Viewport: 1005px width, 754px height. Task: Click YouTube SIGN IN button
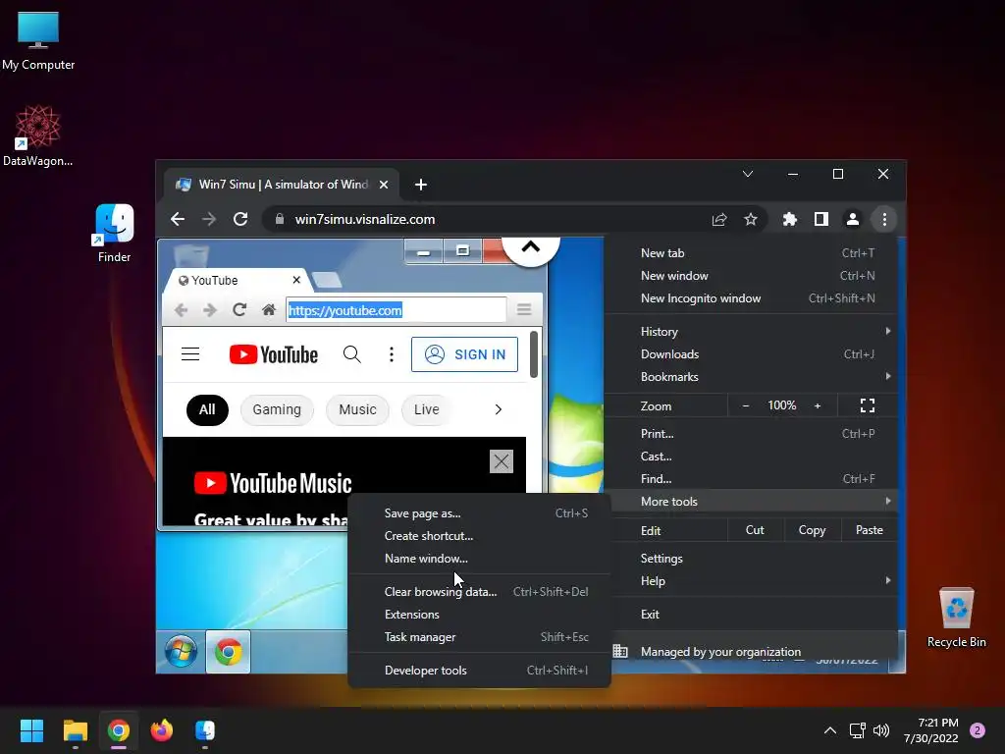pos(464,354)
